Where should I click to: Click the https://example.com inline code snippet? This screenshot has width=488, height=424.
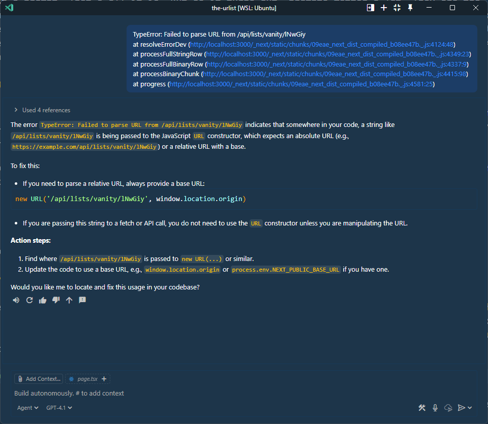tap(84, 147)
